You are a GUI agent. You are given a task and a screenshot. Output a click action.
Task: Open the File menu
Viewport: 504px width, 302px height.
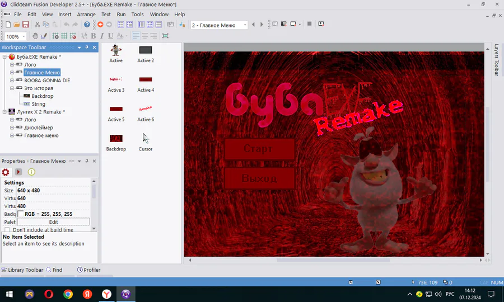pyautogui.click(x=18, y=15)
